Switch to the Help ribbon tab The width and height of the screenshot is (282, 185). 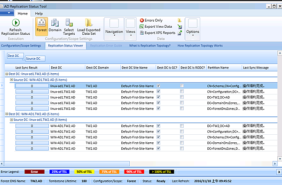(39, 14)
